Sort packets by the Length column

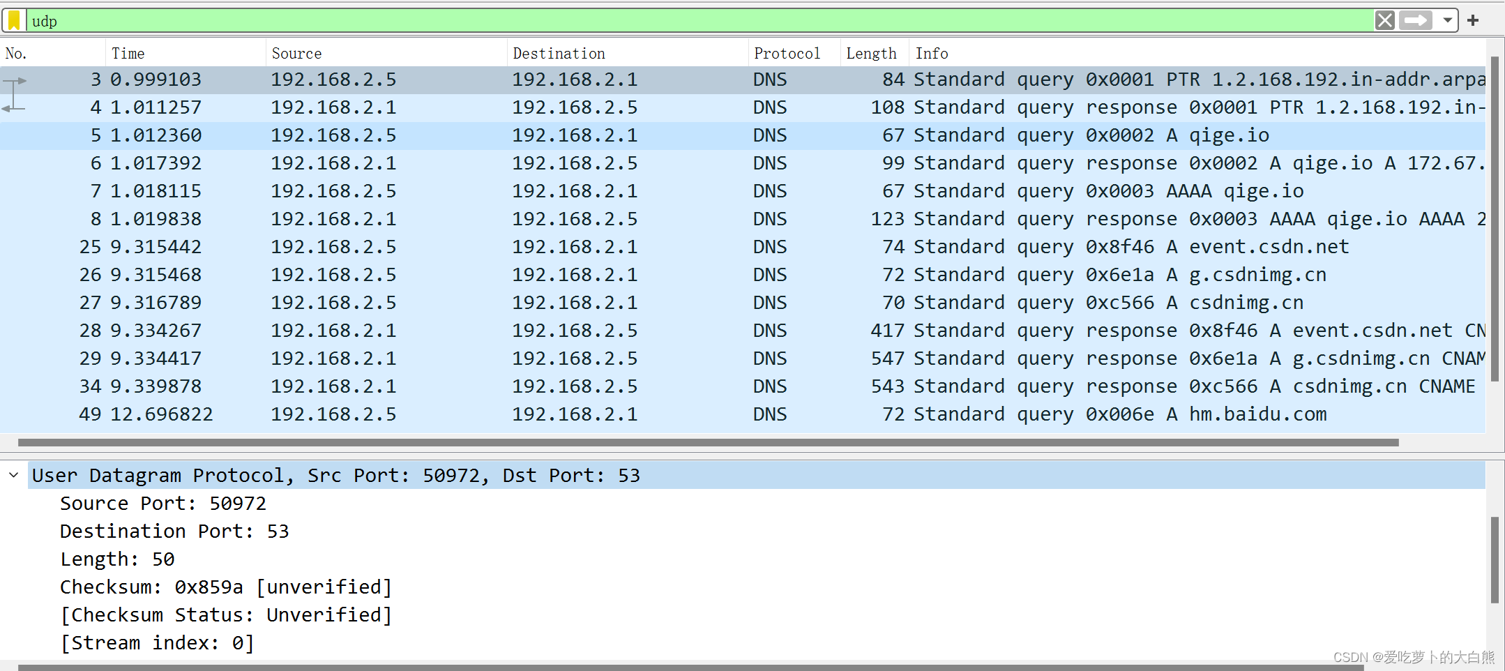tap(875, 53)
